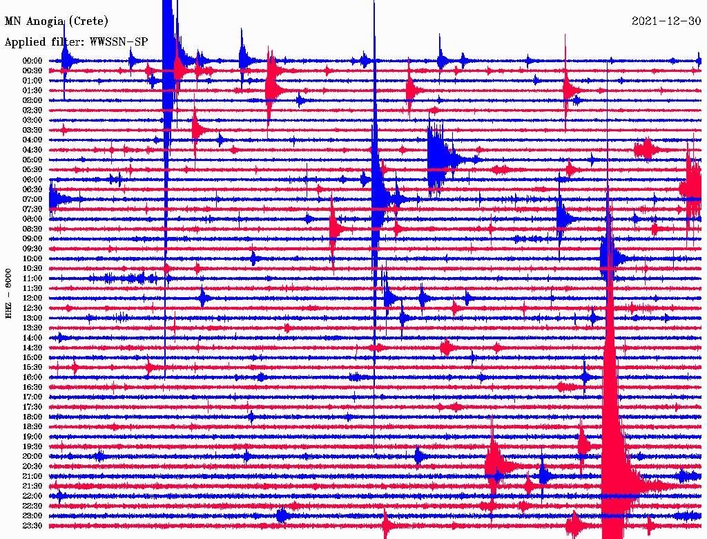Select the 21:30 time row label
The height and width of the screenshot is (539, 707).
pos(32,486)
